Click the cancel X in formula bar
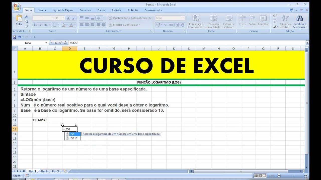 56,43
